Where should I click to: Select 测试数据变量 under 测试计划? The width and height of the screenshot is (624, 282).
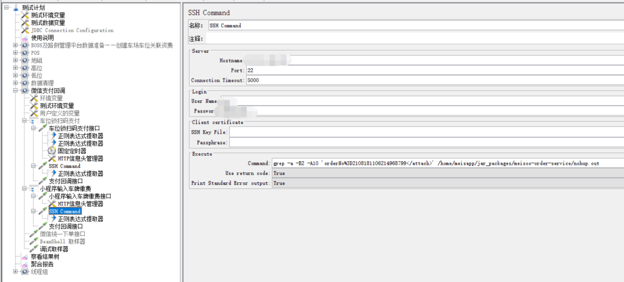tap(48, 22)
